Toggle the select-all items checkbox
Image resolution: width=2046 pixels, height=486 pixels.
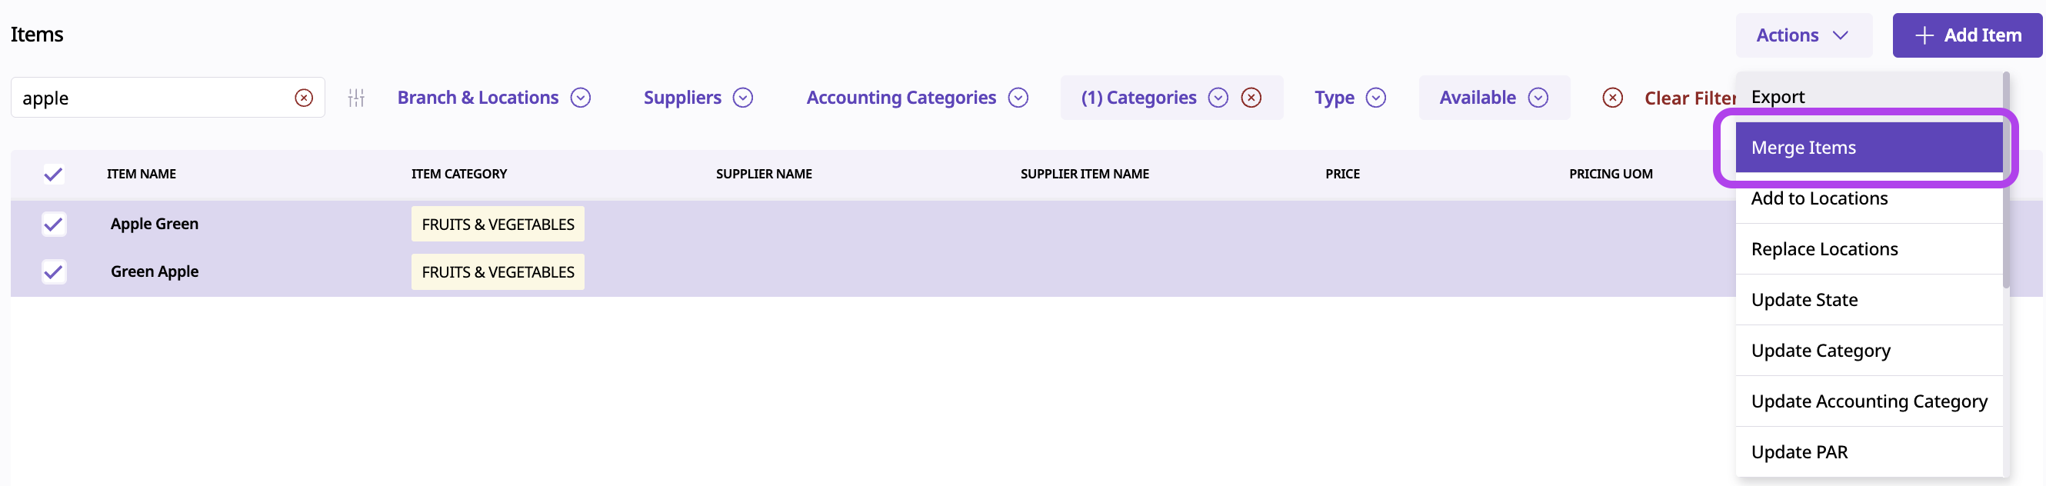(x=53, y=174)
